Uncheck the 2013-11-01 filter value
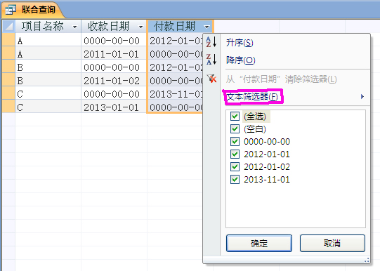Viewport: 380px width, 271px height. point(235,180)
